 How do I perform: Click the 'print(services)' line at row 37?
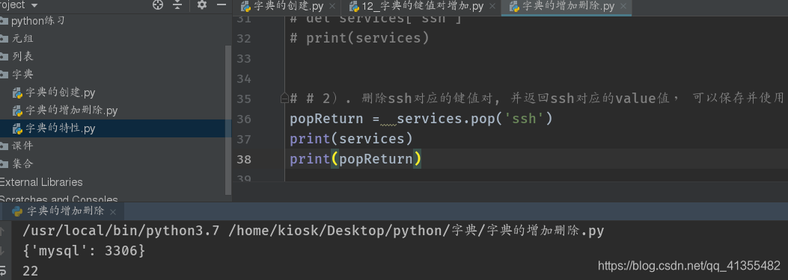click(351, 139)
